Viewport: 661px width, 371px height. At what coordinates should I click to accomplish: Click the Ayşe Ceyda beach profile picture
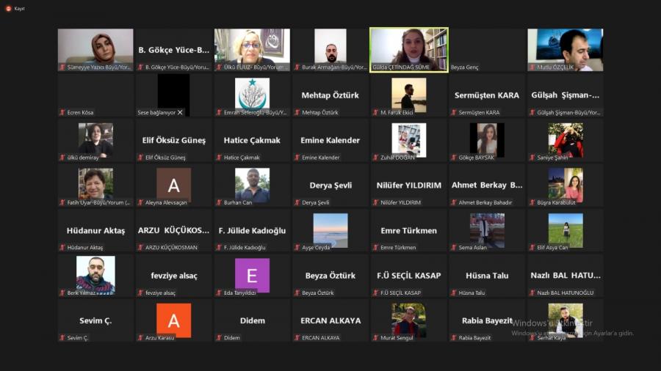(330, 229)
